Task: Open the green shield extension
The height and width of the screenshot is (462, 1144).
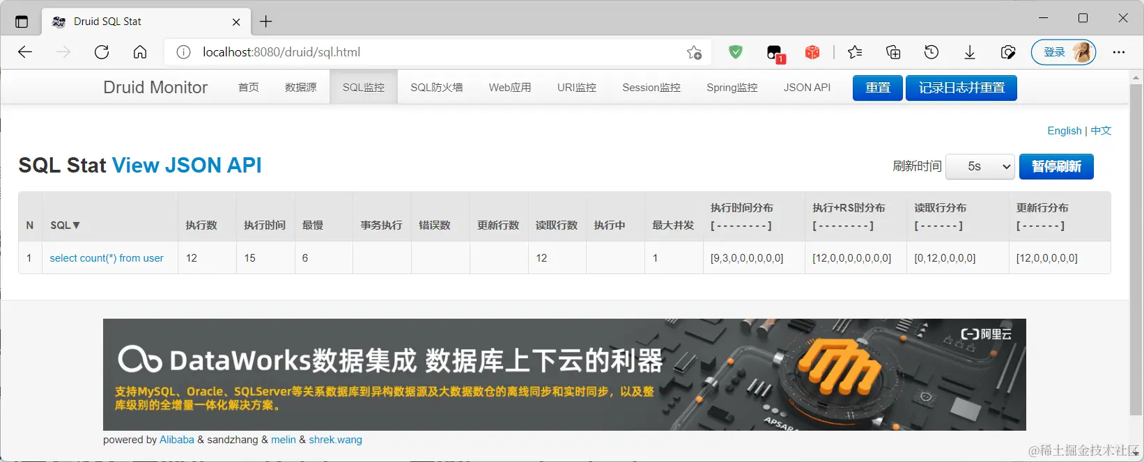Action: click(736, 52)
